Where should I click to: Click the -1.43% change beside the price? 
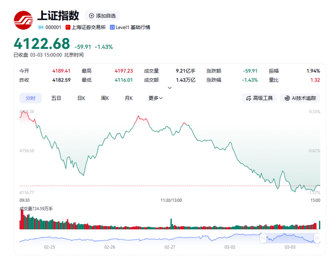[104, 47]
